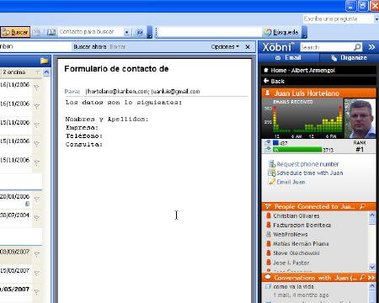379x303 pixels.
Task: Click the Escriba una pregunta help box
Action: click(338, 19)
